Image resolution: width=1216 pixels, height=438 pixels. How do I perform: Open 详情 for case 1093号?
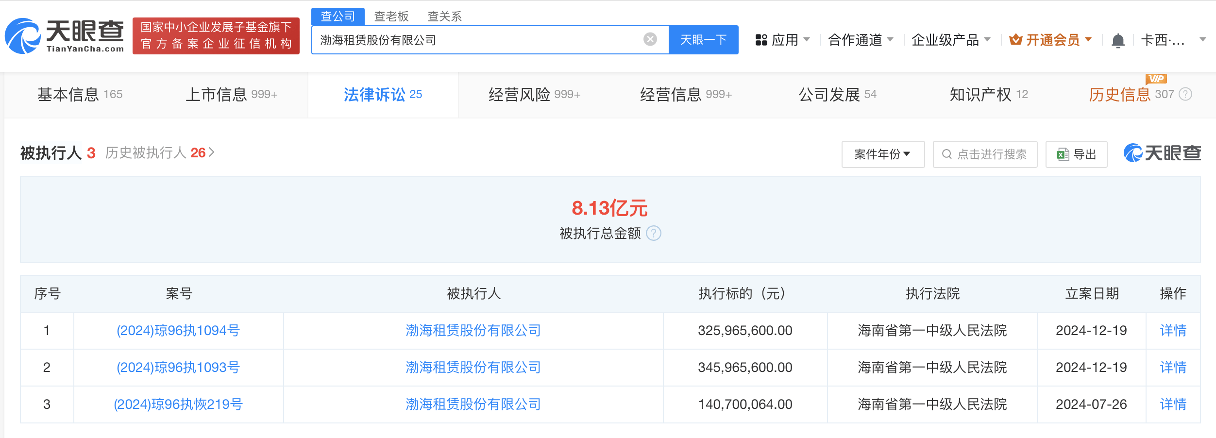coord(1173,368)
